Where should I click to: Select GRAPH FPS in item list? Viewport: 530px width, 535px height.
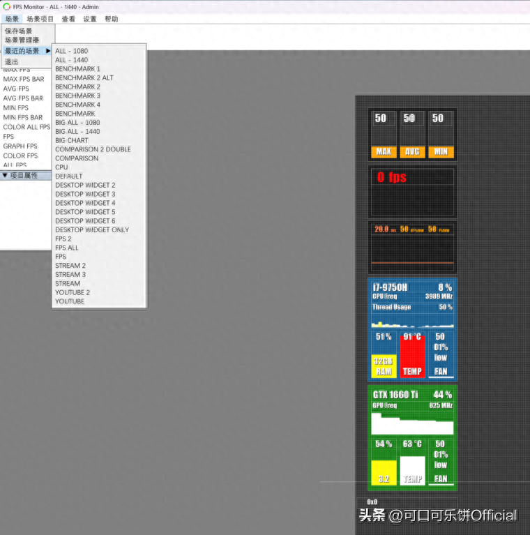(x=20, y=146)
